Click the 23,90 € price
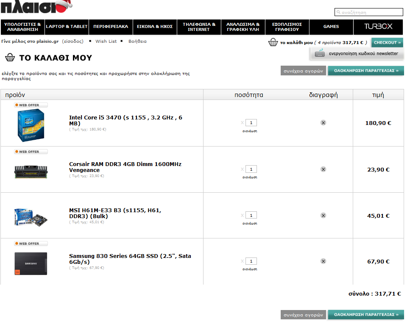This screenshot has height=324, width=410. click(378, 169)
